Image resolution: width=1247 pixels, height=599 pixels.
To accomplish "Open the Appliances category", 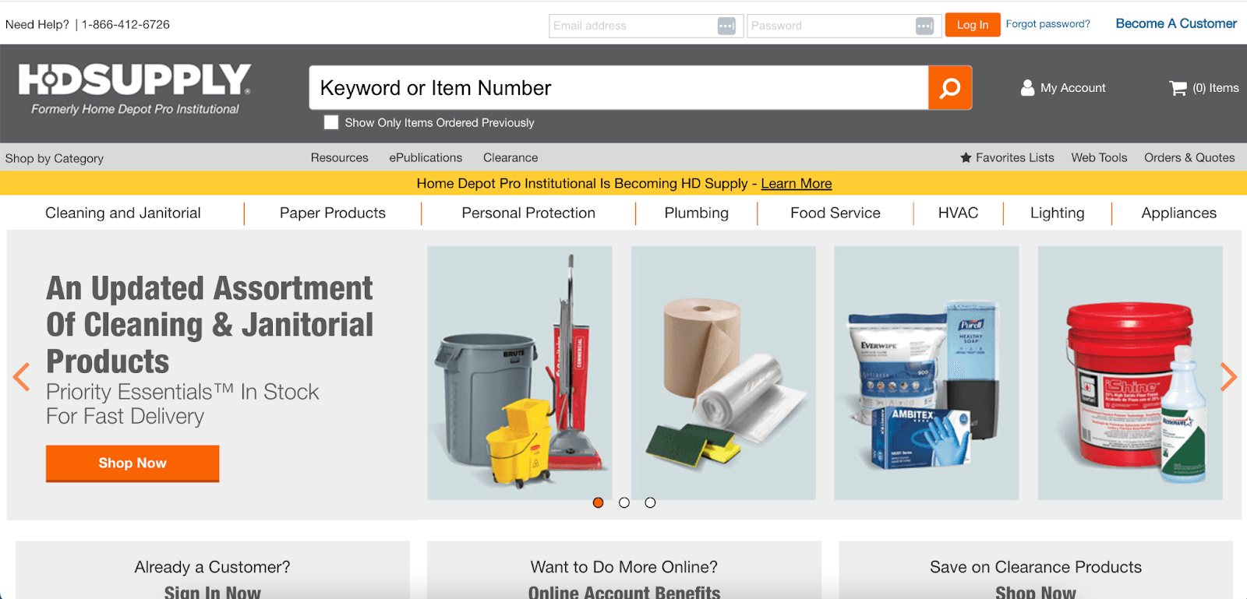I will pyautogui.click(x=1178, y=213).
